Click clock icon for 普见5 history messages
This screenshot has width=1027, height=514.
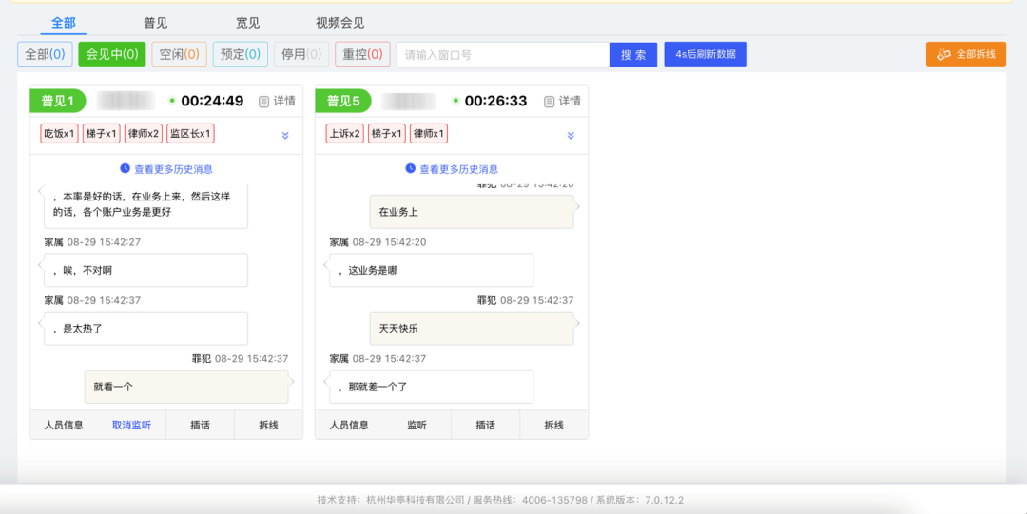411,169
